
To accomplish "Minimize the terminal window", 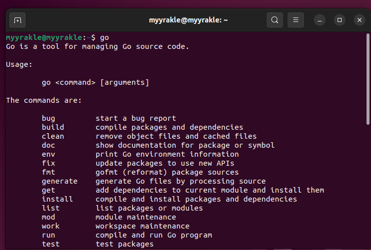I will coord(320,20).
